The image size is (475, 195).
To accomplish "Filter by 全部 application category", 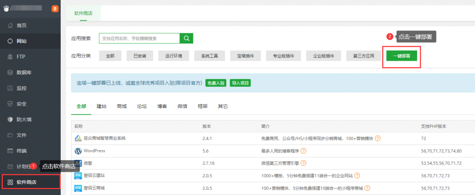I will (x=110, y=56).
